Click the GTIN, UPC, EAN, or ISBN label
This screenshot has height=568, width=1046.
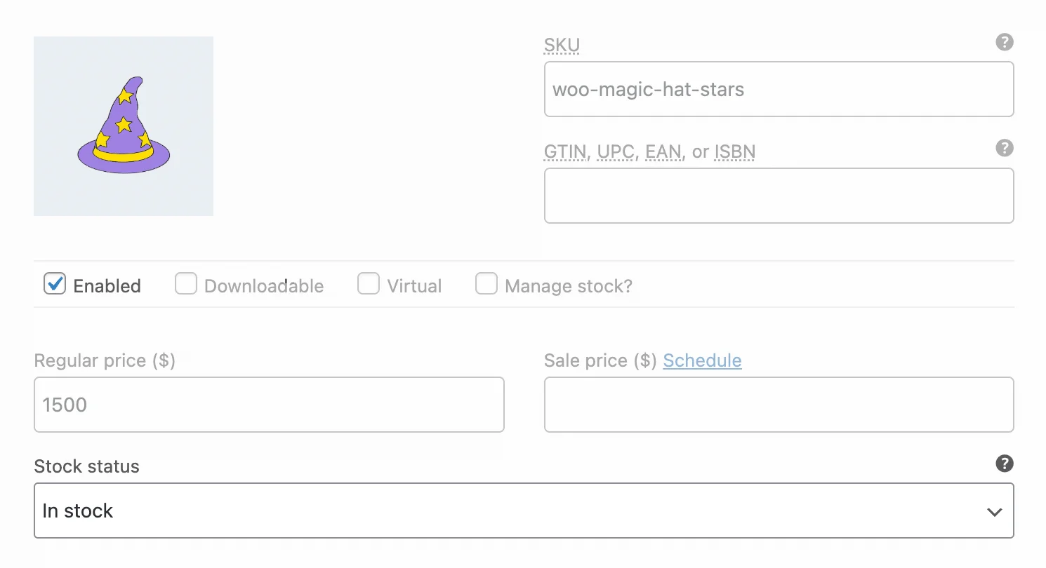649,152
